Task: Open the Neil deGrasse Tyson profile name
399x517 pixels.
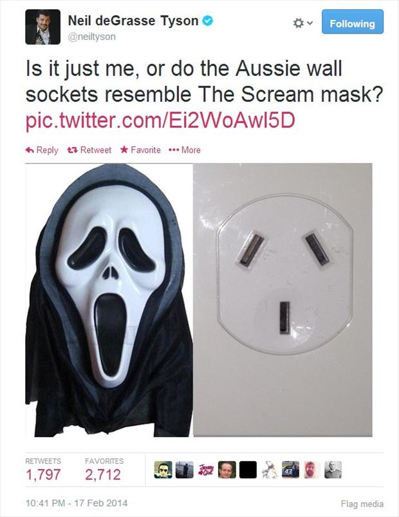Action: (x=133, y=21)
